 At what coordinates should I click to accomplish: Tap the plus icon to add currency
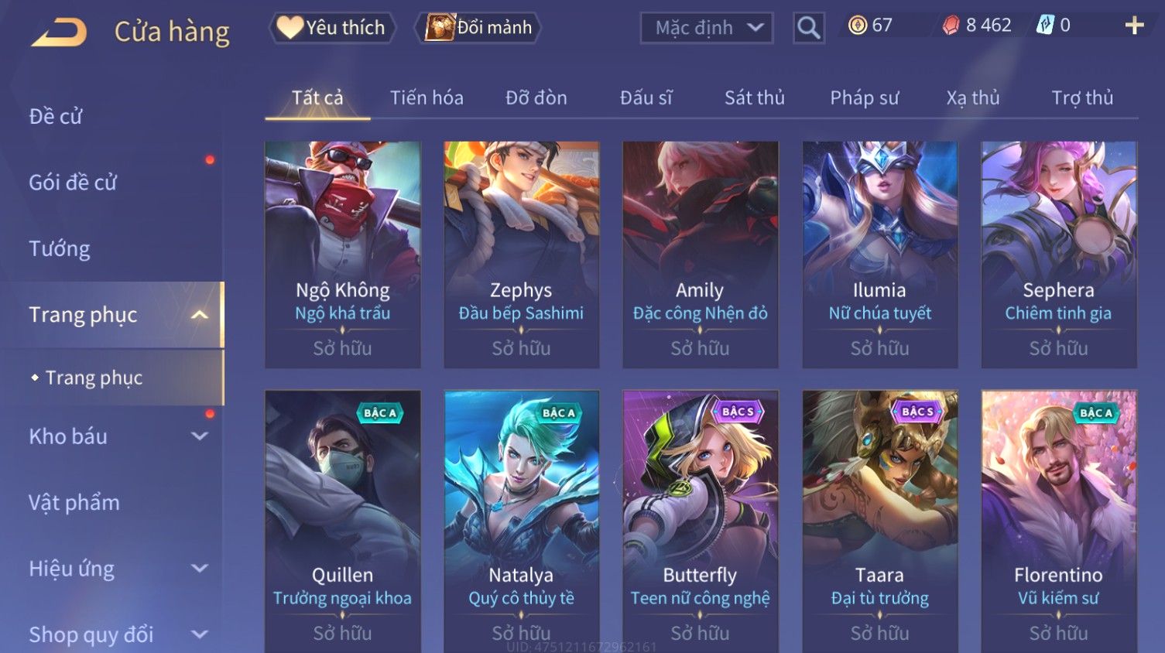1134,26
